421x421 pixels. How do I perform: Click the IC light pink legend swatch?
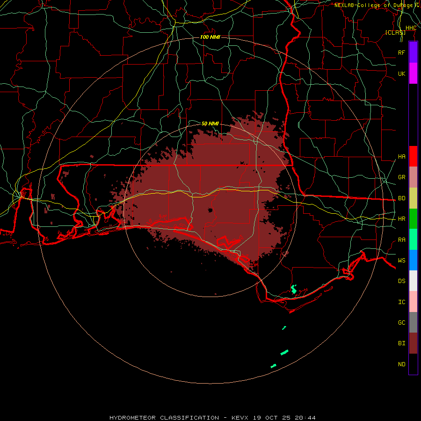[413, 302]
